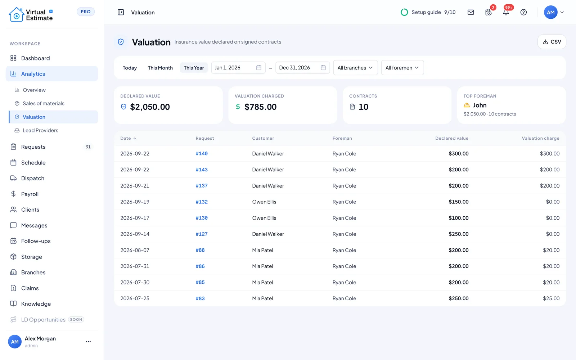Open the Jan 1, 2026 start date picker
The image size is (576, 360).
point(238,68)
